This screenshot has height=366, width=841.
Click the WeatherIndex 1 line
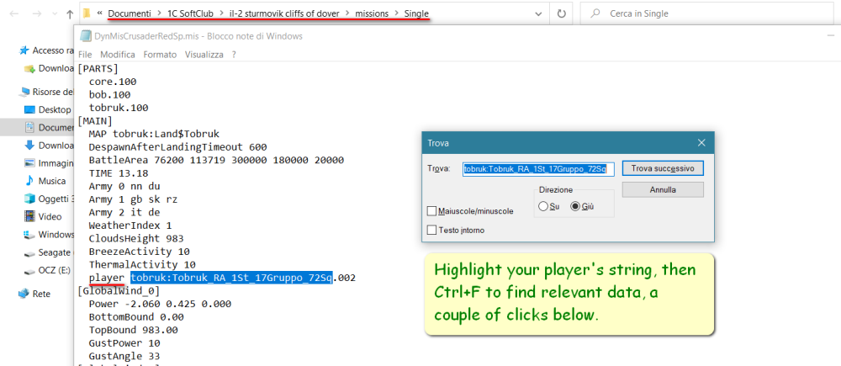[130, 225]
